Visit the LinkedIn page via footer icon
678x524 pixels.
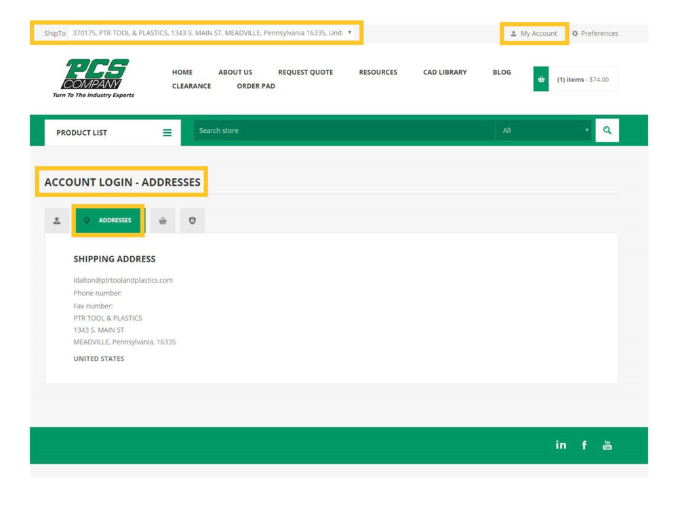pyautogui.click(x=561, y=445)
